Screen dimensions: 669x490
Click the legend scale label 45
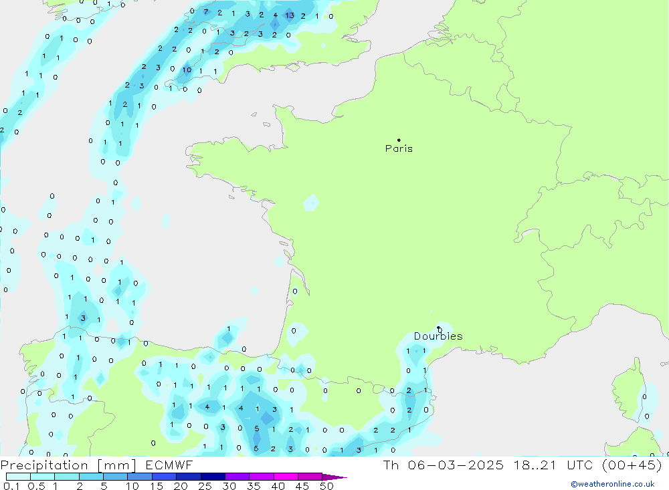[x=302, y=486]
